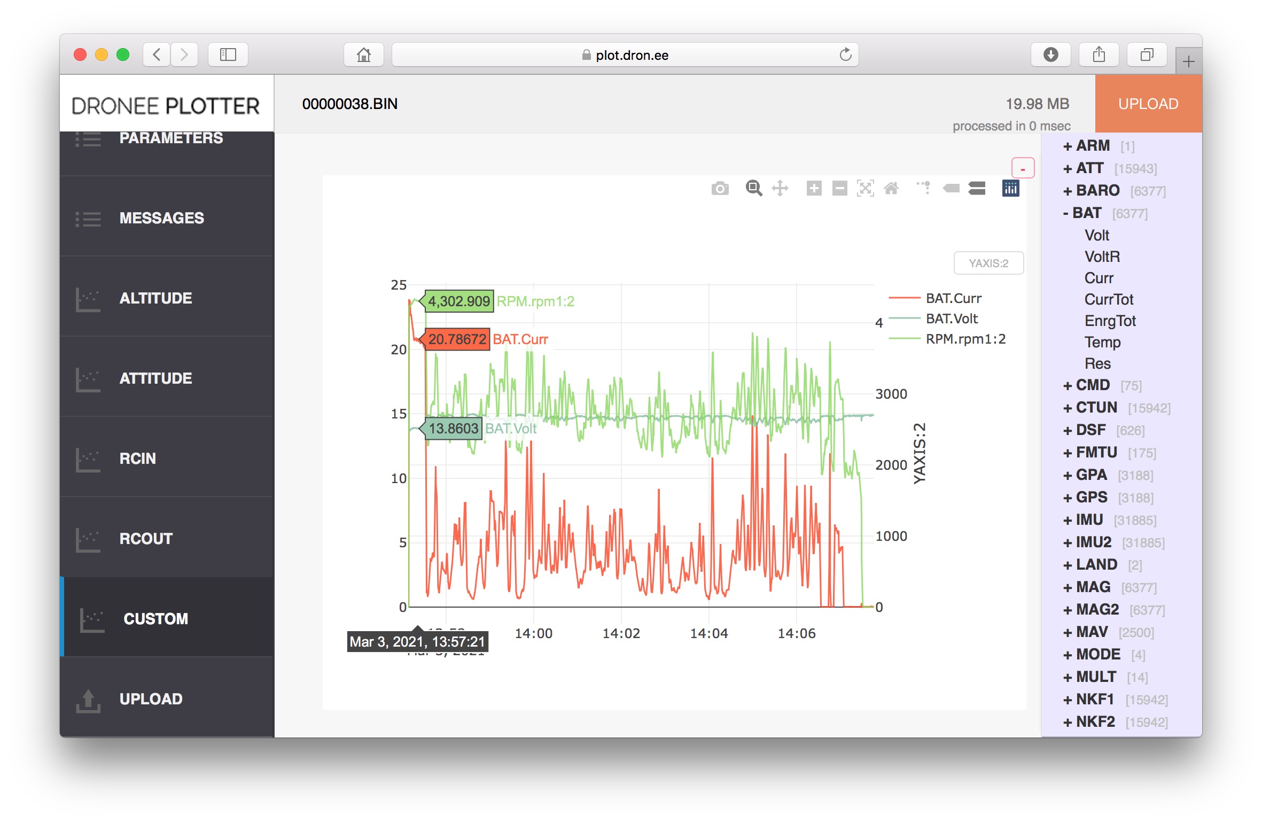Viewport: 1262px width, 823px height.
Task: Toggle spike lines in plot toolbar
Action: tap(923, 188)
